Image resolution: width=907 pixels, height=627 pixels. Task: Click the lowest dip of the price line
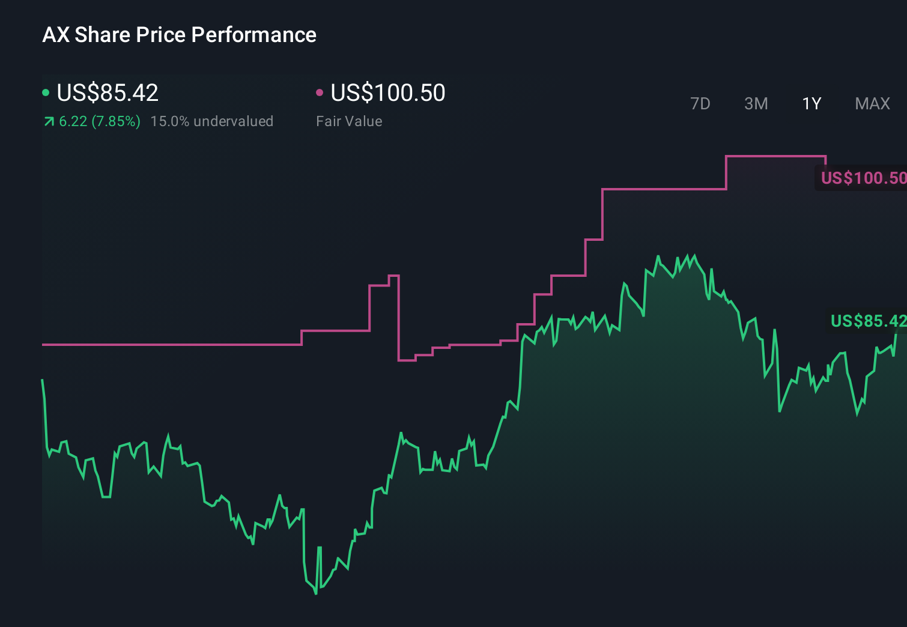pyautogui.click(x=315, y=595)
